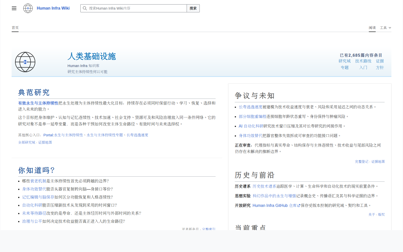This screenshot has height=252, width=403.
Task: Open the 治理与公平 link
Action: pos(32,221)
